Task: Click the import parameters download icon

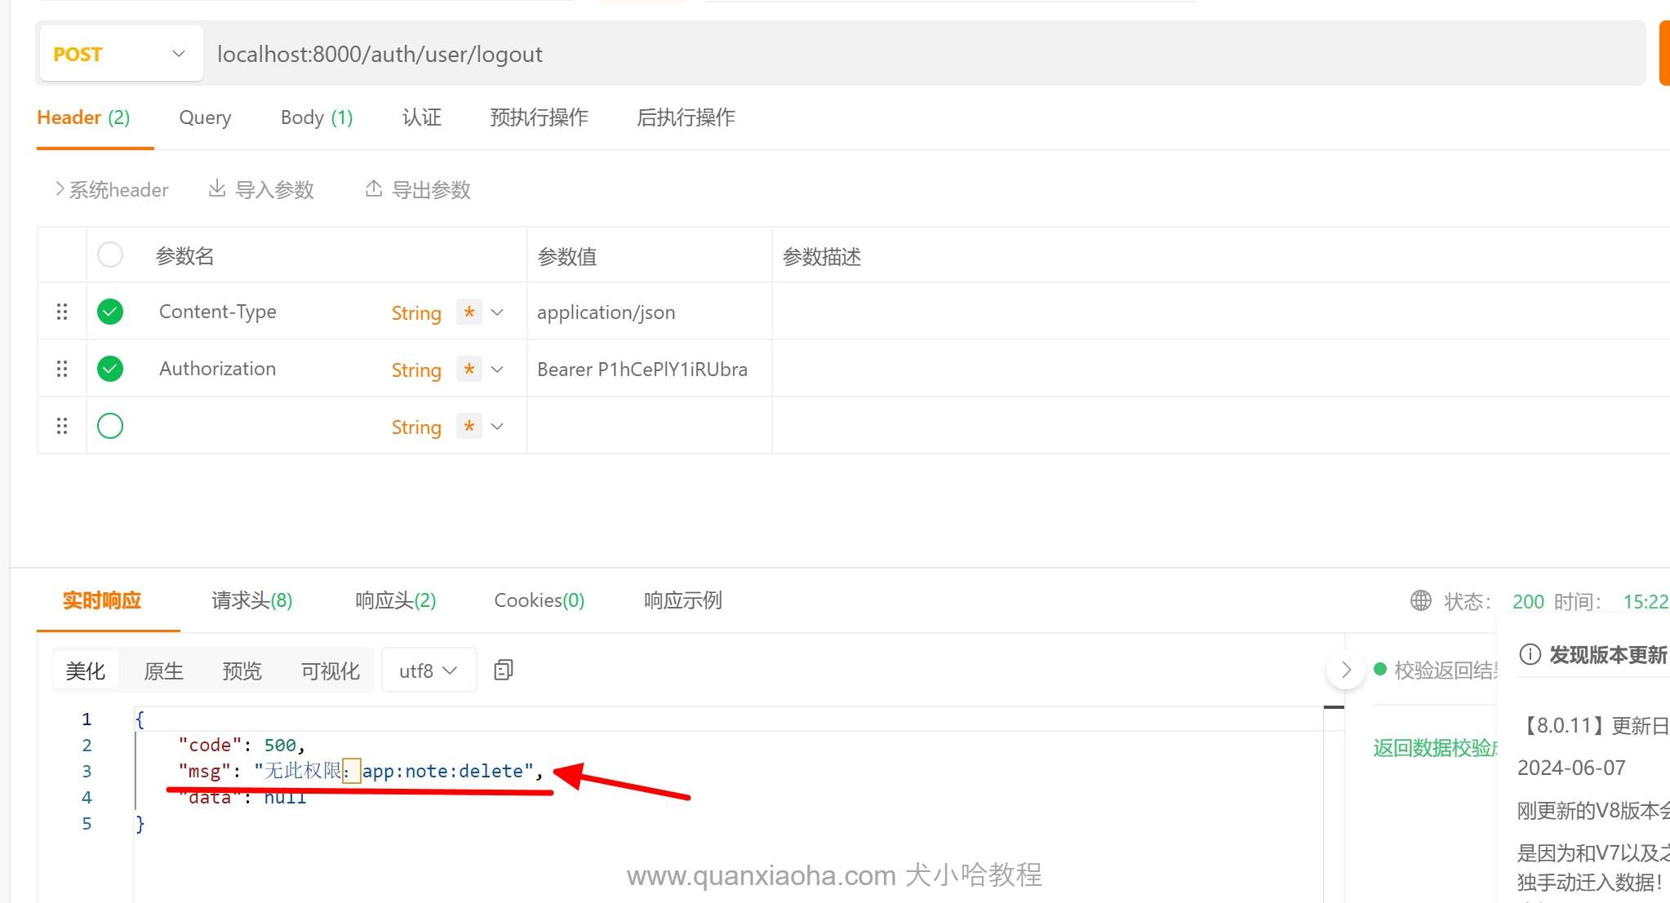Action: point(217,189)
